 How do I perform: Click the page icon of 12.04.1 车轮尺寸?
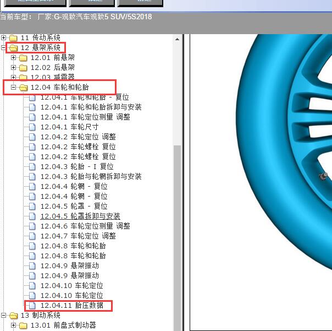[x=32, y=127]
